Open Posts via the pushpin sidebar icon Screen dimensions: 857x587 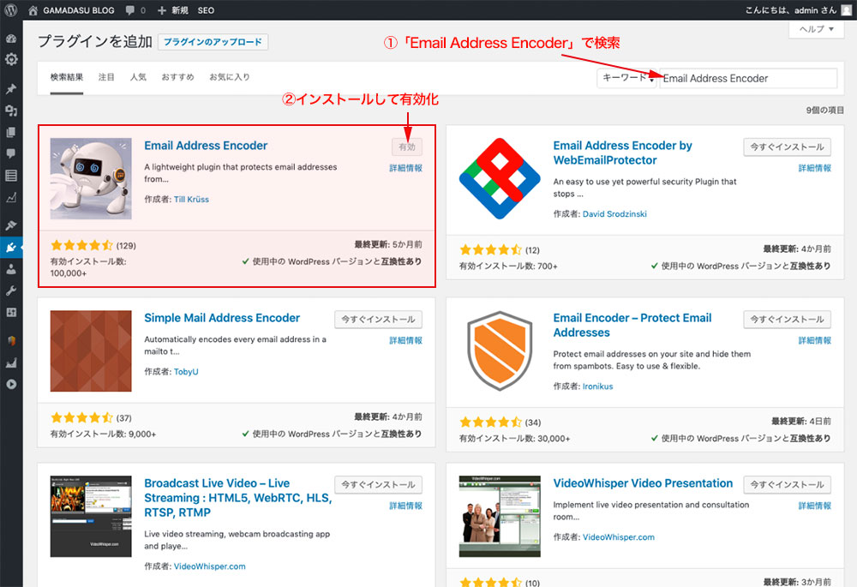(x=11, y=88)
